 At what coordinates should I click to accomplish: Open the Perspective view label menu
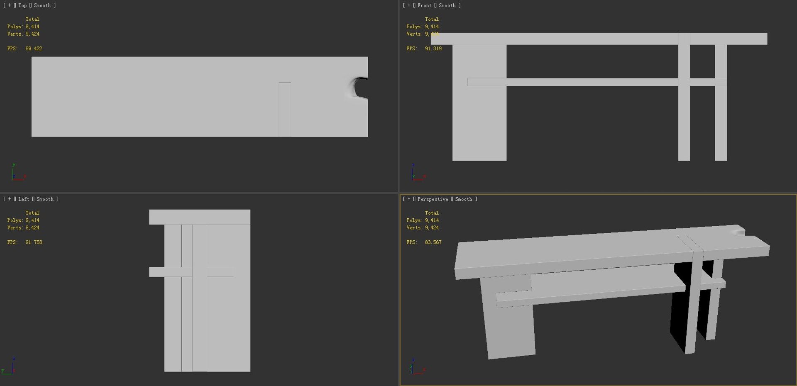(433, 199)
